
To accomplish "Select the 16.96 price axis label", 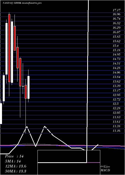I will 116,14.
